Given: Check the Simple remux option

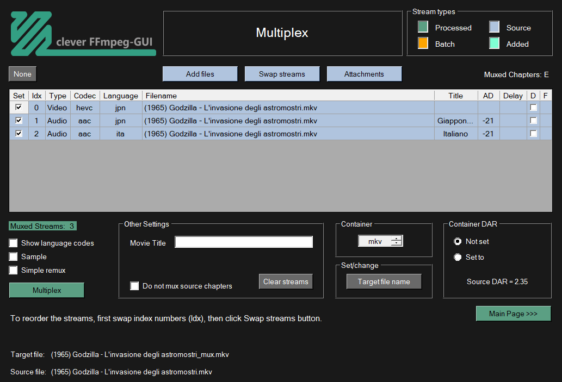Looking at the screenshot, I should tap(14, 271).
